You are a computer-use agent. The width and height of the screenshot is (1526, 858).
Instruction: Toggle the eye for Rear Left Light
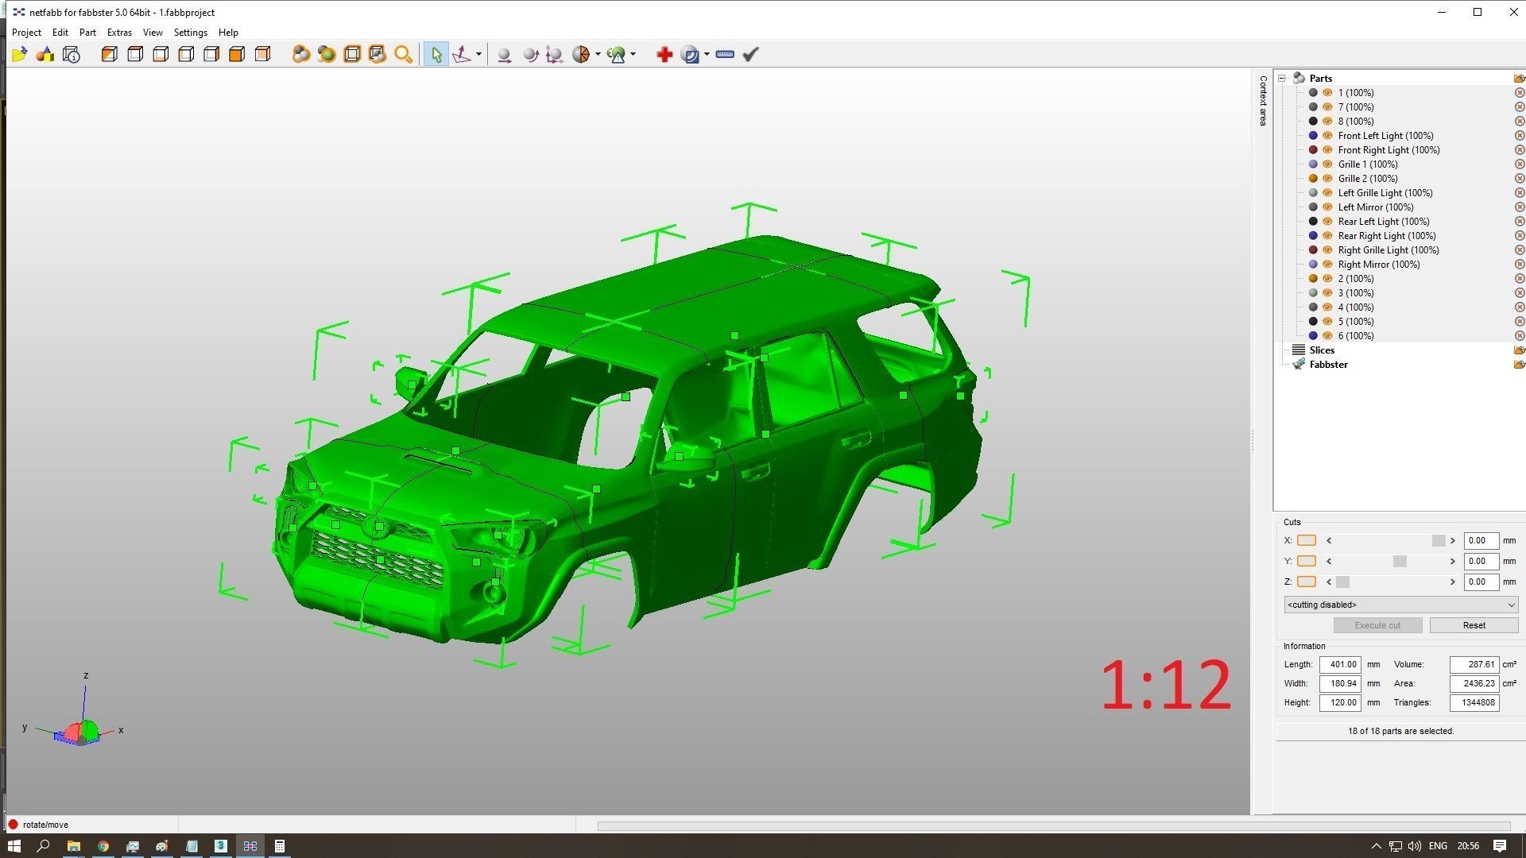1327,222
